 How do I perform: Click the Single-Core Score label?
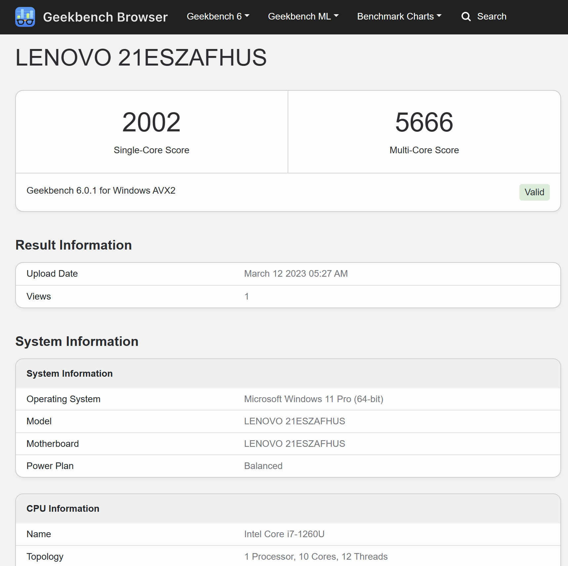[x=151, y=150]
